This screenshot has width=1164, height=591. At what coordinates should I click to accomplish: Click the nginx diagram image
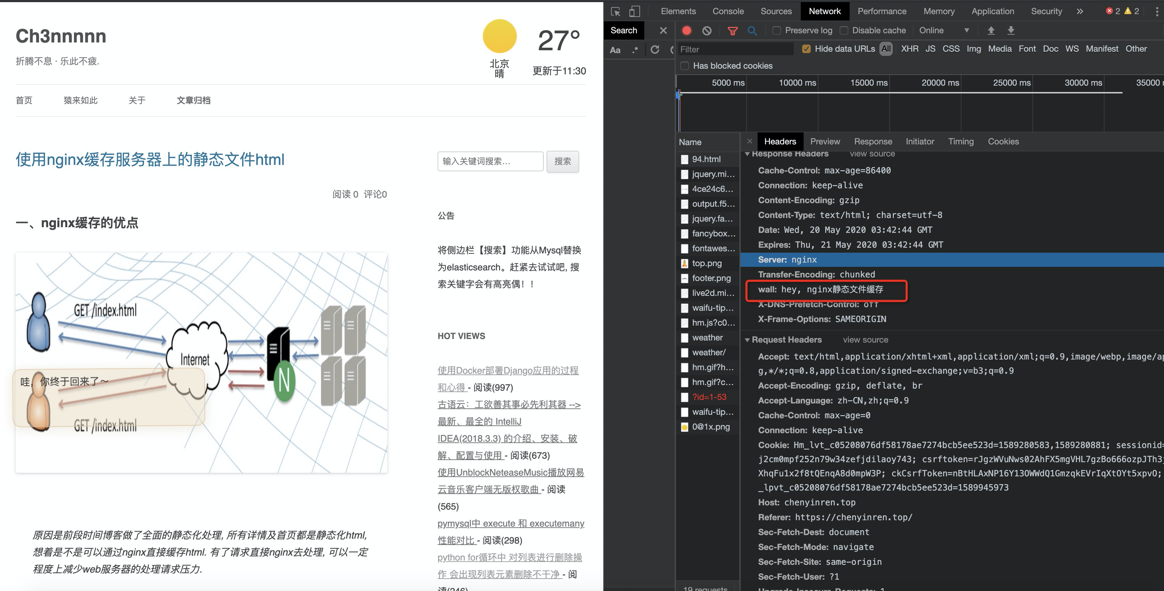click(x=201, y=363)
